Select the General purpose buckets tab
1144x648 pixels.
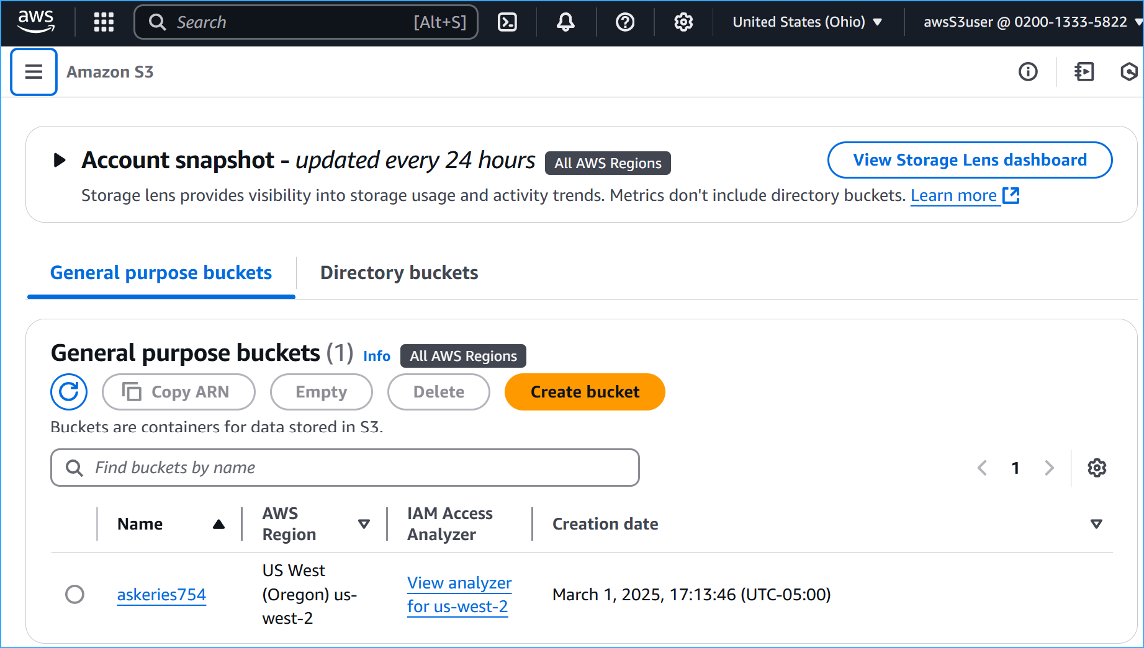(161, 272)
